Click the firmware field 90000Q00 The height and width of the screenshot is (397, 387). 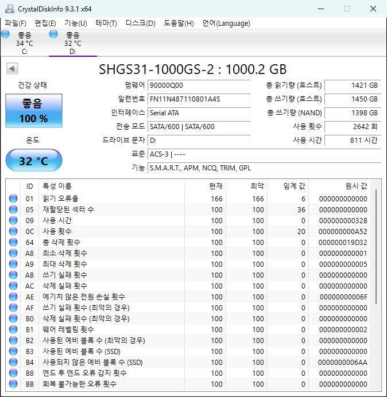pyautogui.click(x=199, y=85)
